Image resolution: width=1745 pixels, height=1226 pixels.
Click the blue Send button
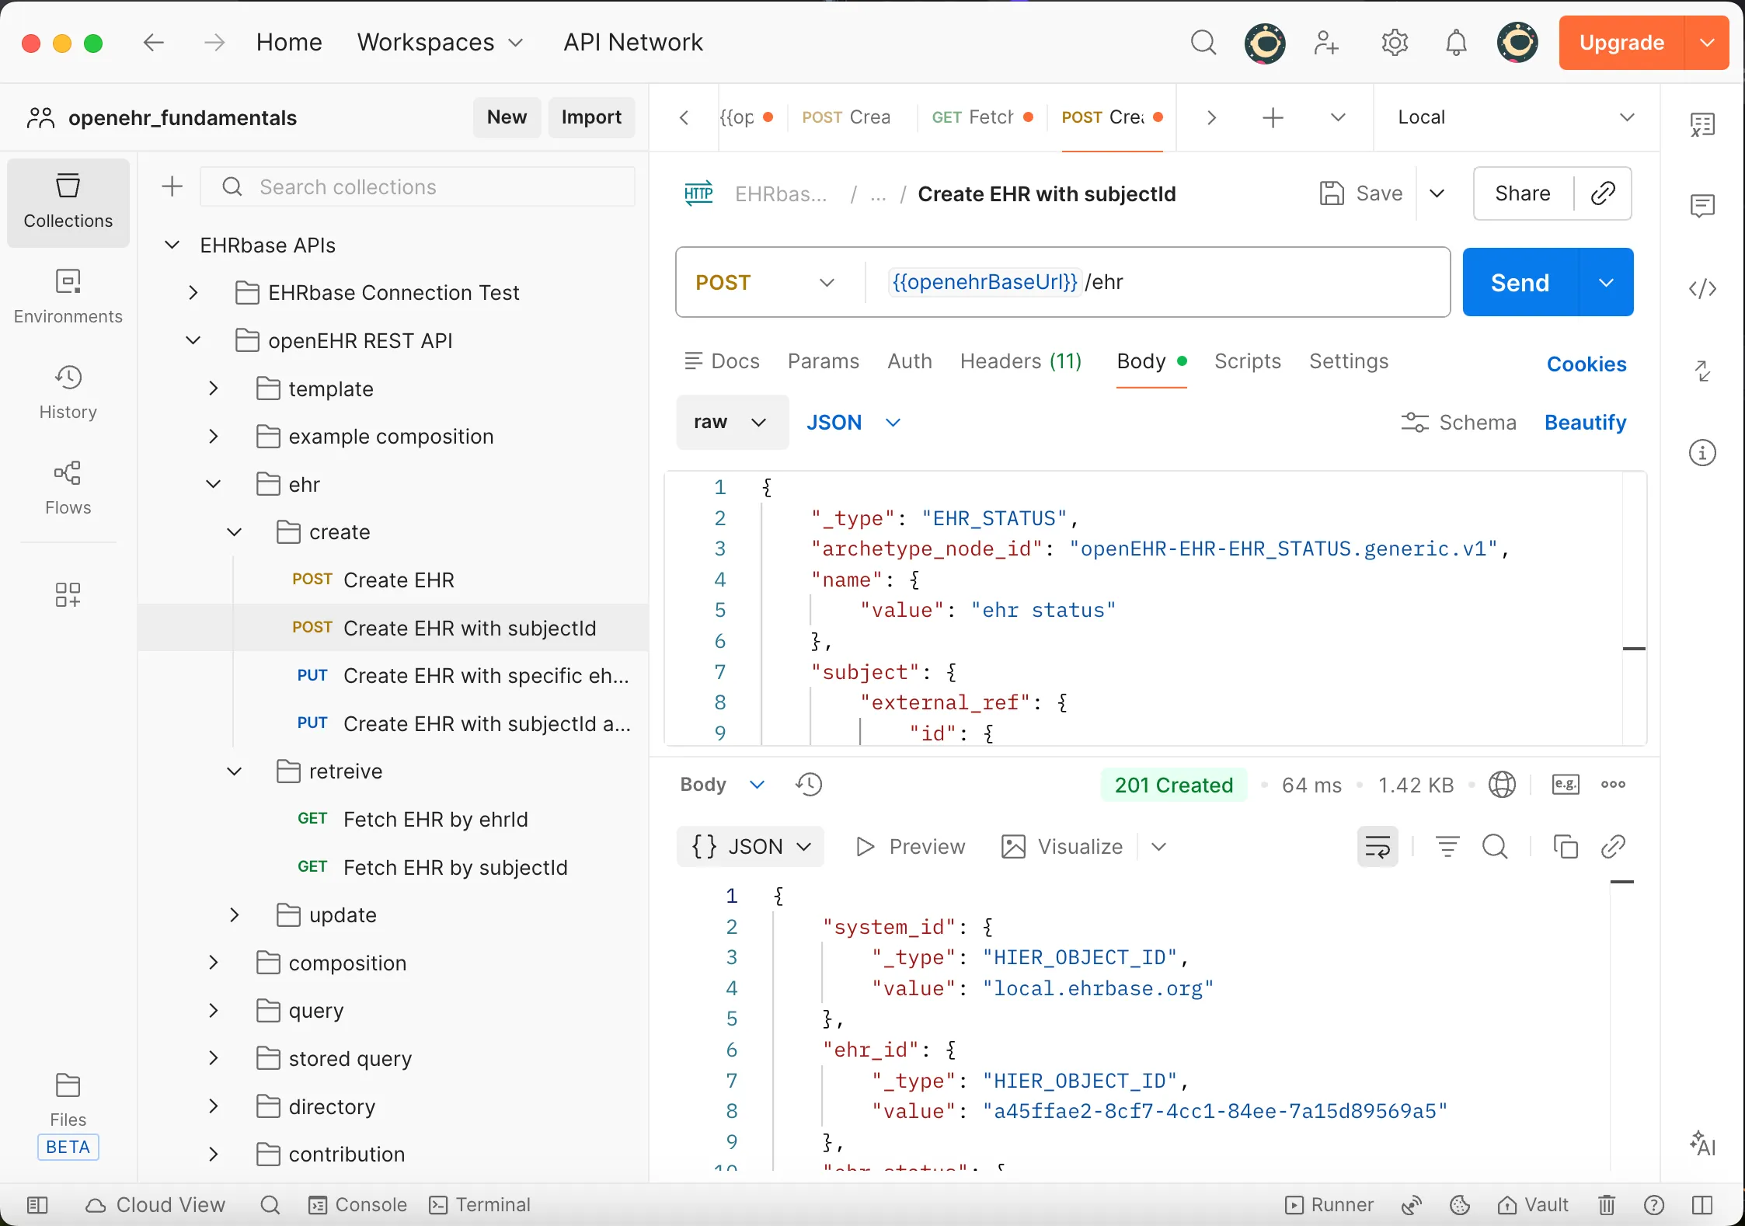(x=1520, y=282)
